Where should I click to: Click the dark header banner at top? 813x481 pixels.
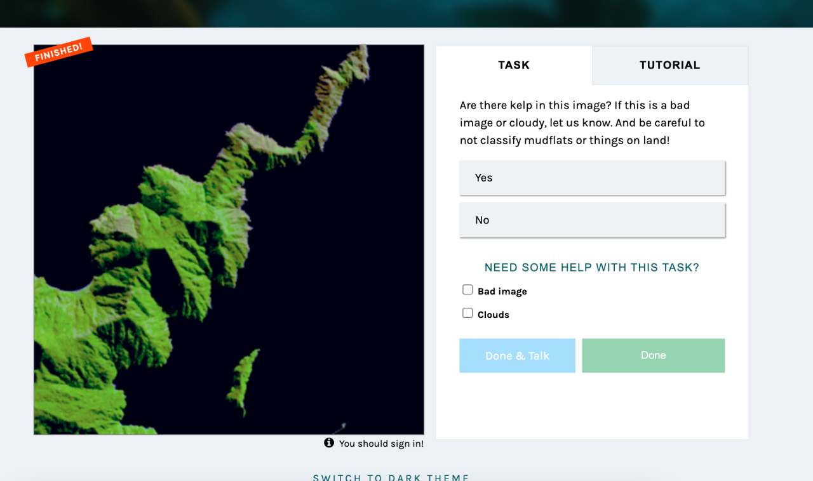pyautogui.click(x=406, y=13)
